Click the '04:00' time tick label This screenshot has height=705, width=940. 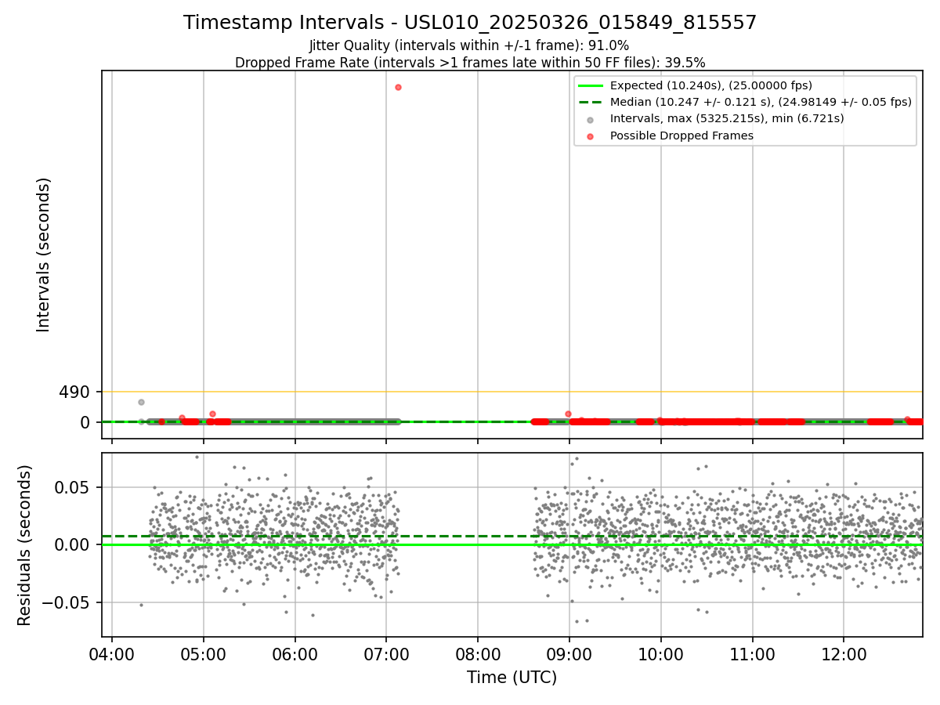(x=112, y=653)
